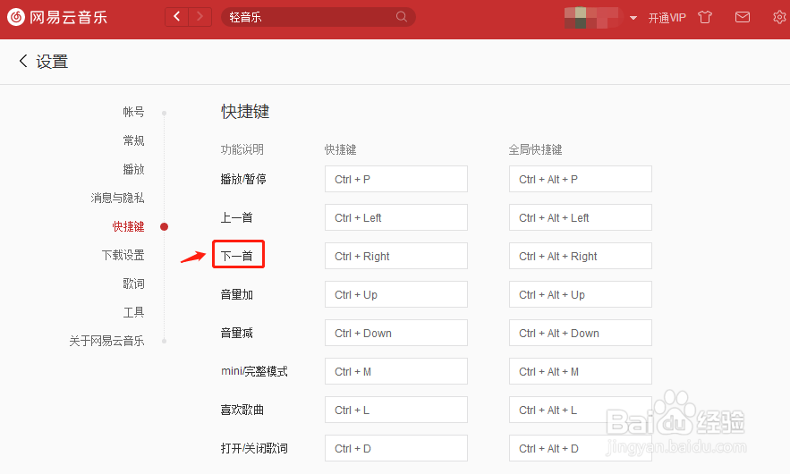Expand the account dropdown arrow

point(633,18)
